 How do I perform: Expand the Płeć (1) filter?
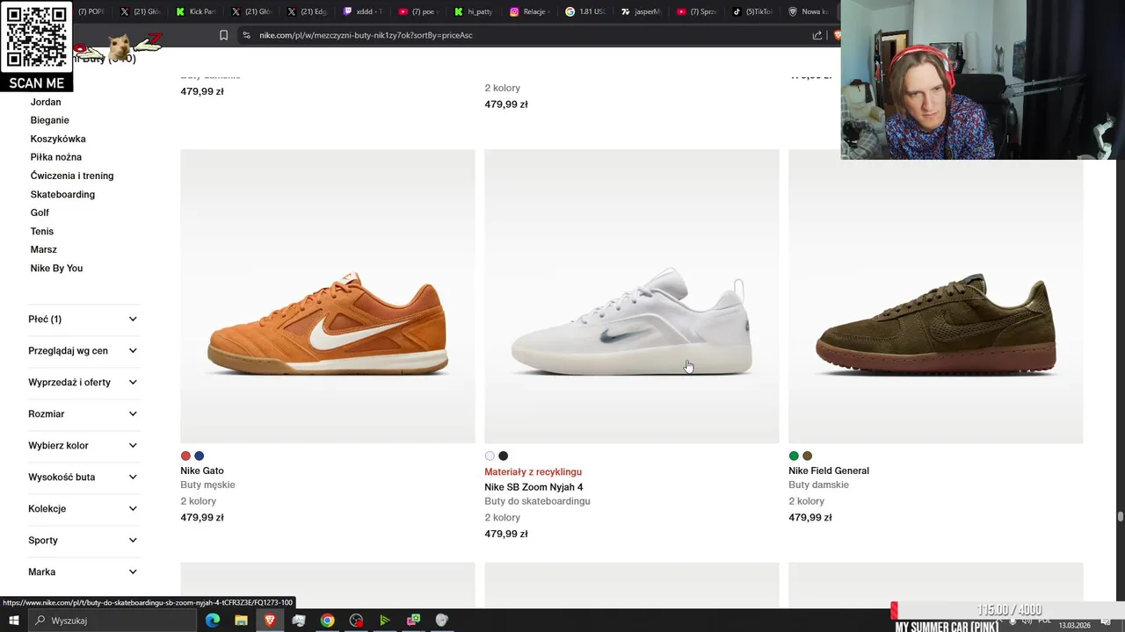coord(83,320)
